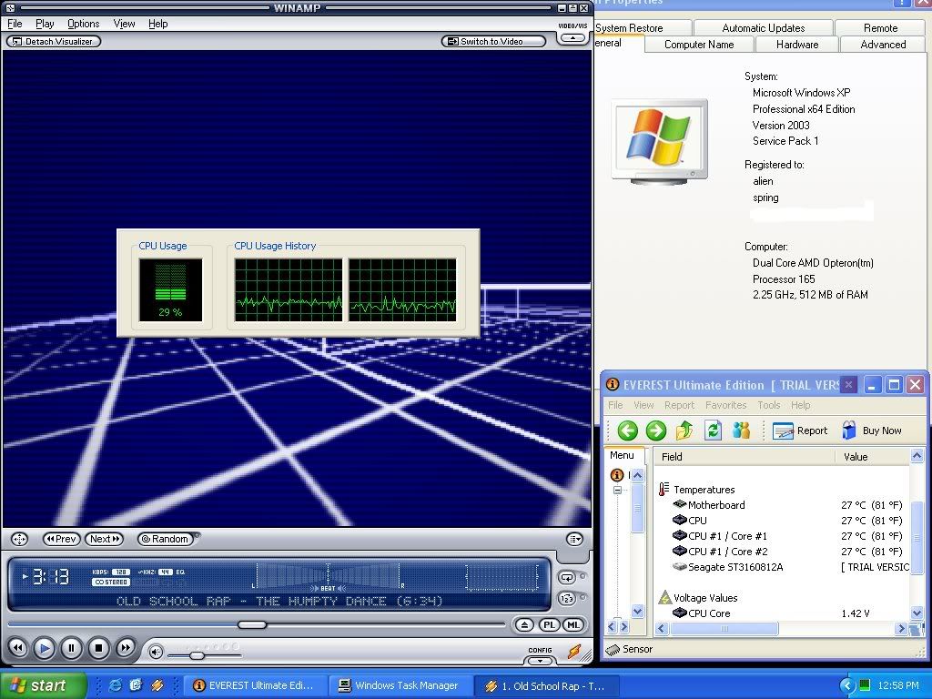Screen dimensions: 932x699
Task: Select the CPU #1 / Core #1 row
Action: click(x=784, y=536)
